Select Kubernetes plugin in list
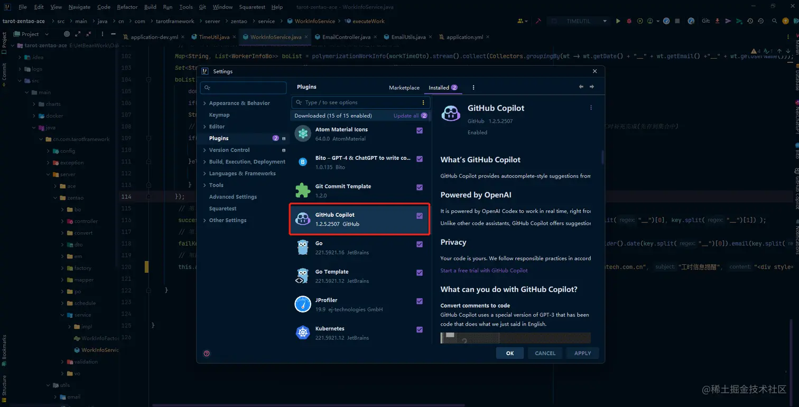 (x=359, y=332)
